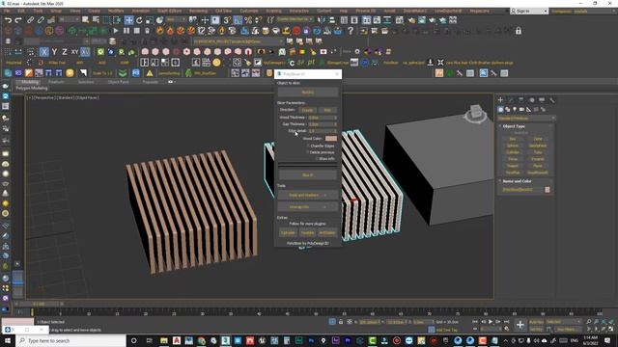Click the lock icon in toolbar
Viewport: 618px width, 347px height.
coord(519,31)
